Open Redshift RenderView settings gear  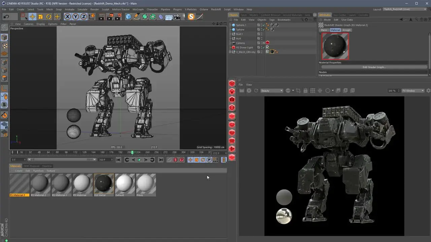tap(428, 91)
